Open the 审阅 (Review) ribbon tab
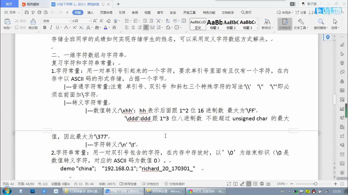This screenshot has height=195, width=348. pyautogui.click(x=135, y=12)
